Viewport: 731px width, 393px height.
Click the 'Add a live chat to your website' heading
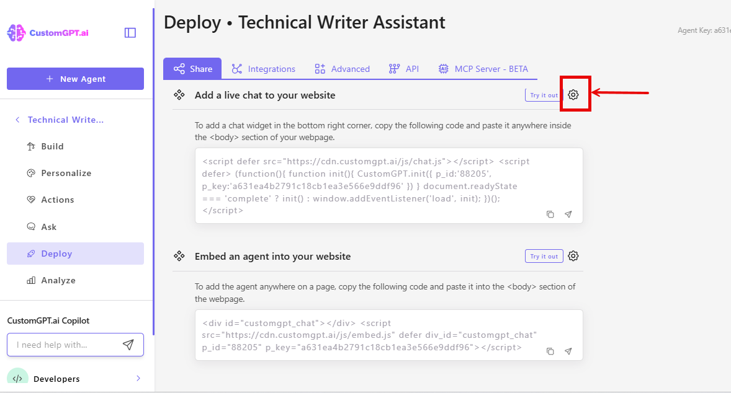coord(265,95)
